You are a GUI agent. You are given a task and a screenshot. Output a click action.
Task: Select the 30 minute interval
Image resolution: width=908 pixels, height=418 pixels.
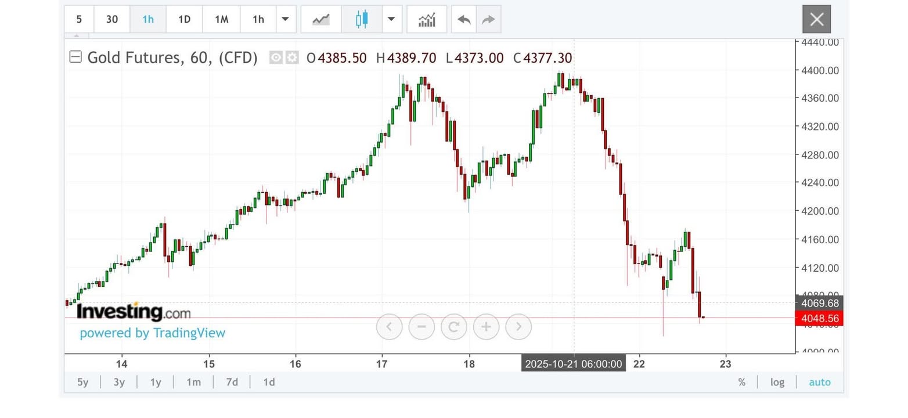pos(112,19)
